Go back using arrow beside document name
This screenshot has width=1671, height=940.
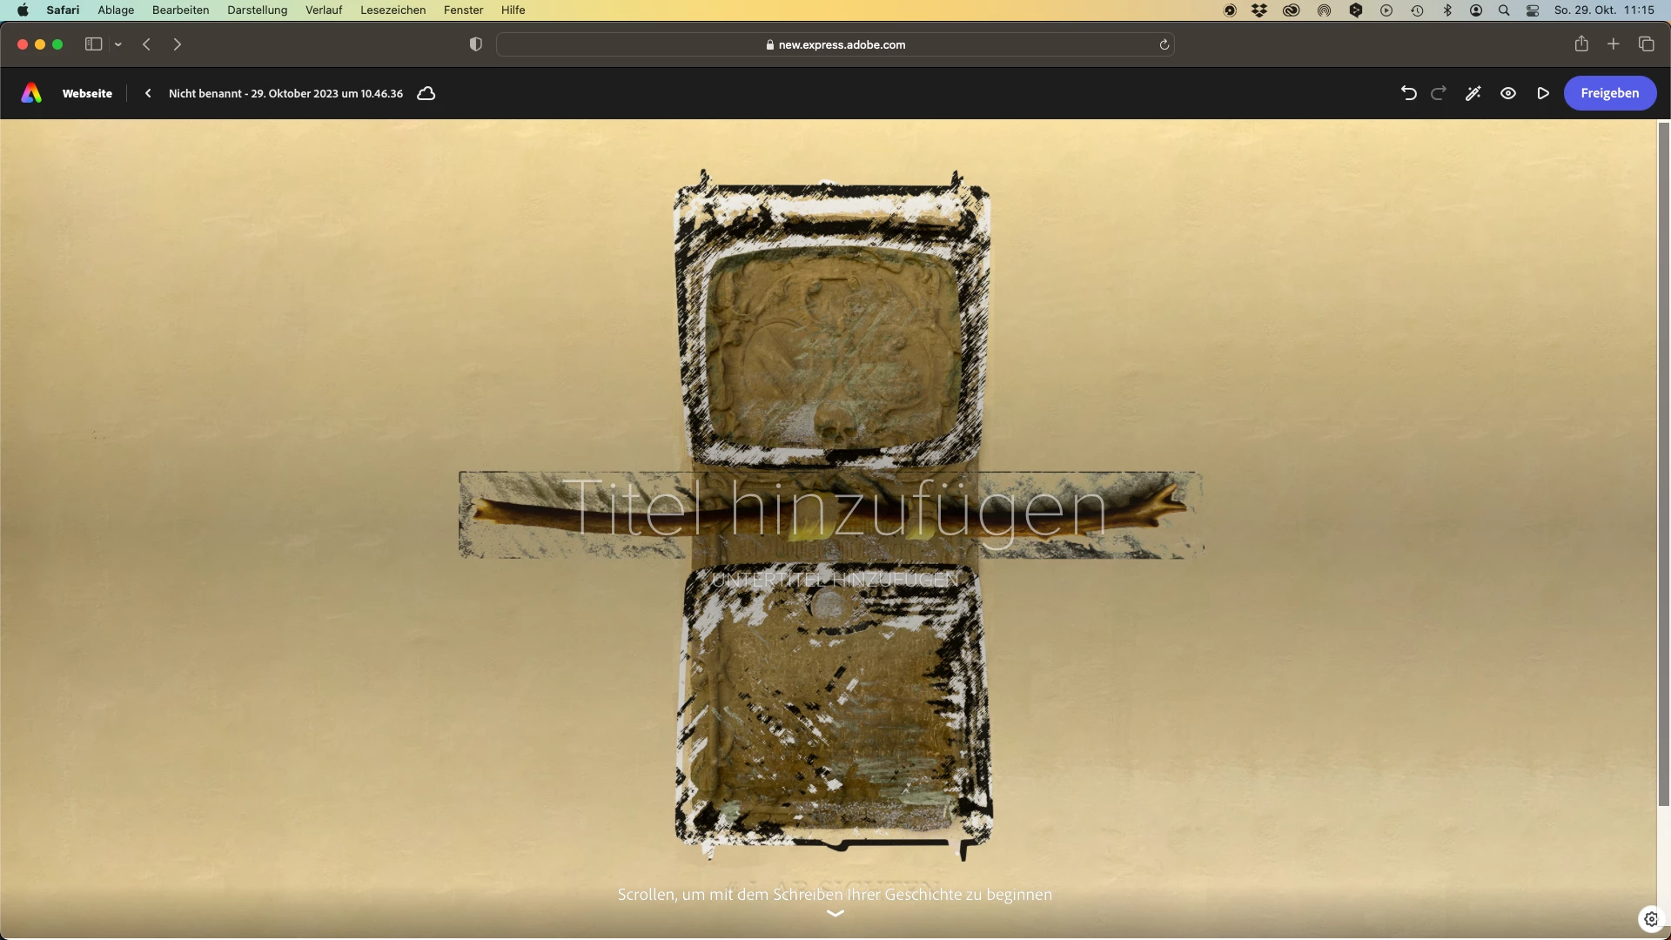(148, 93)
